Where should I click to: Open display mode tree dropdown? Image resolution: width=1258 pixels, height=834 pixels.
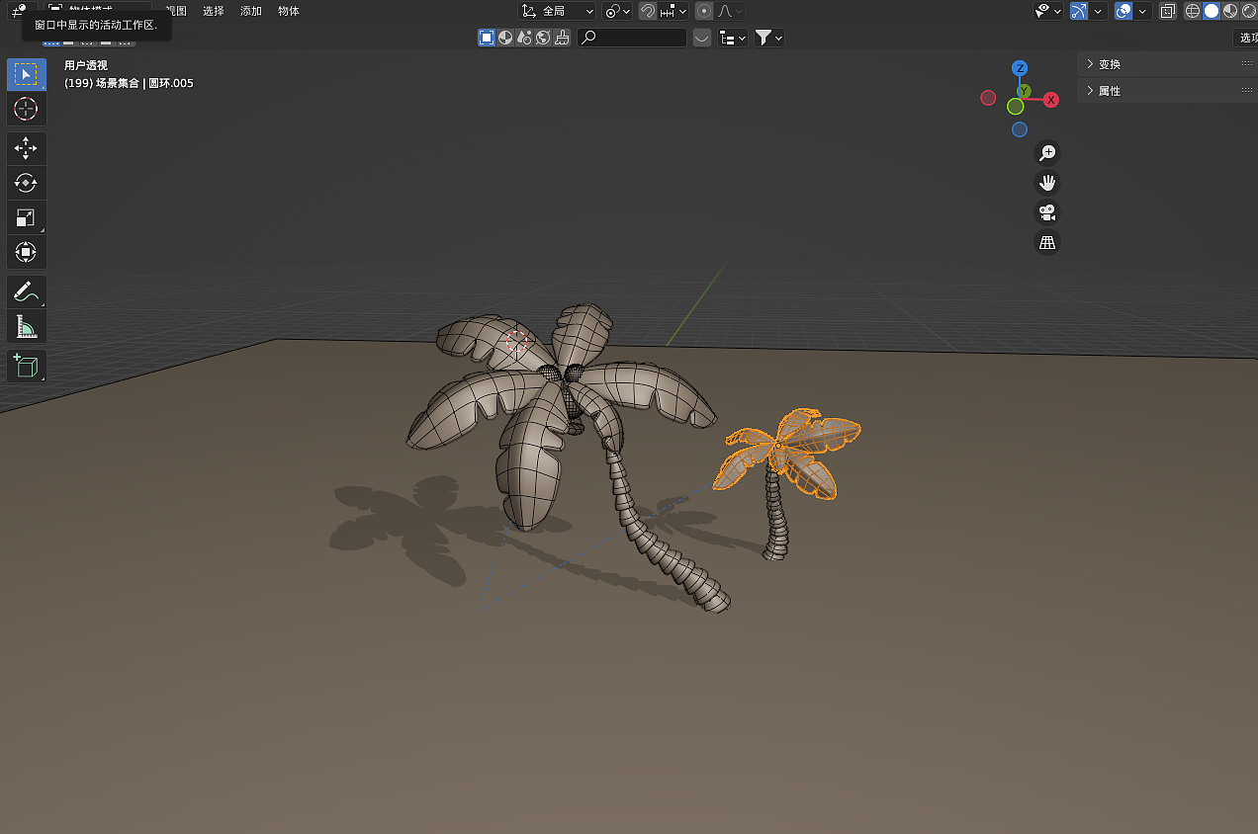pyautogui.click(x=733, y=38)
